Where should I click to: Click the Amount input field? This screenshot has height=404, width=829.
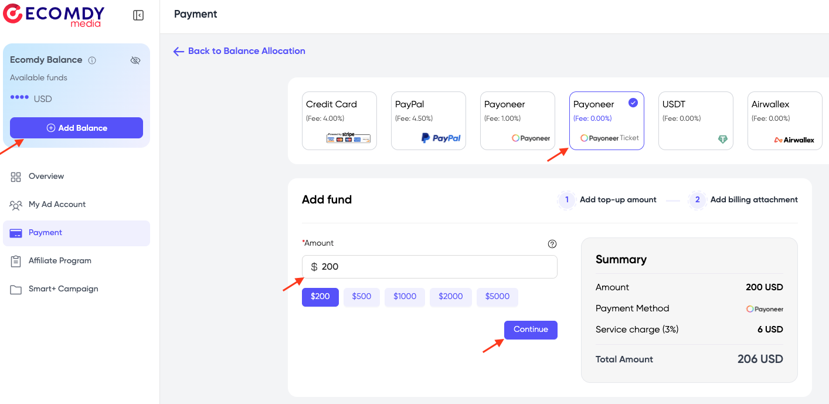pos(434,267)
